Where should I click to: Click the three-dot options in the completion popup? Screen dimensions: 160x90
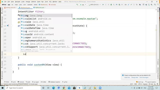tap(71, 51)
